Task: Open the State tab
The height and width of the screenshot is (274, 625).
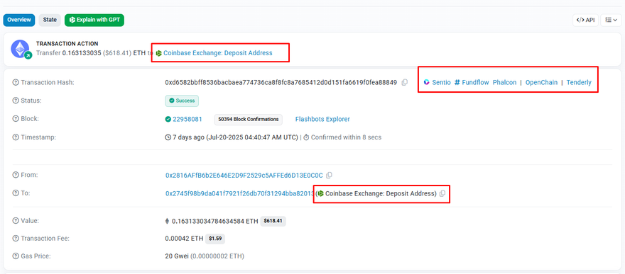Action: [50, 20]
